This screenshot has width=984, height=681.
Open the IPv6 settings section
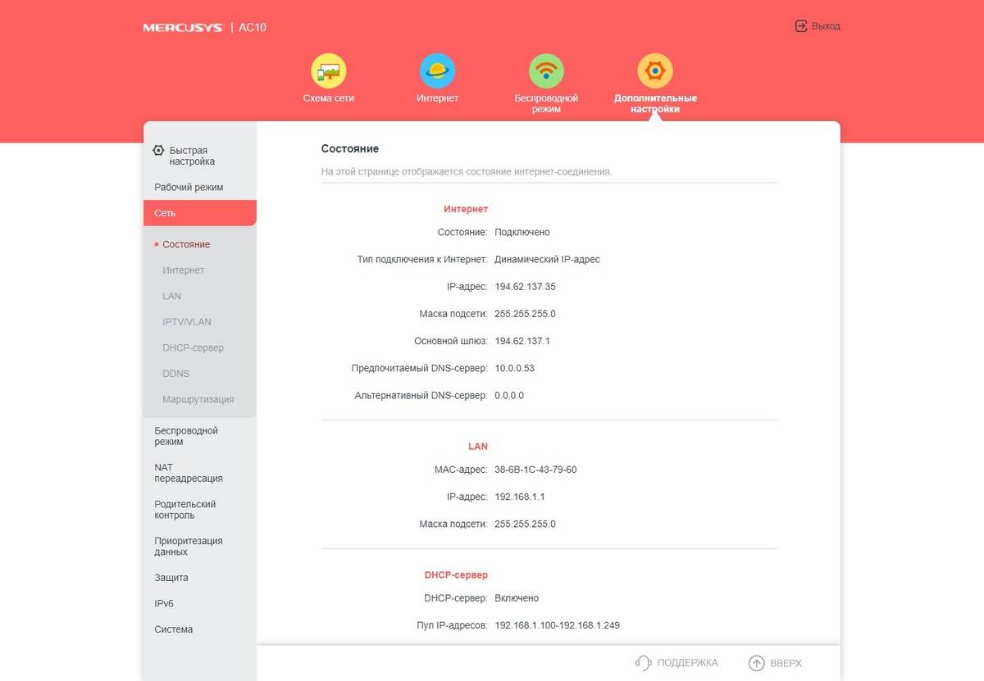[163, 603]
